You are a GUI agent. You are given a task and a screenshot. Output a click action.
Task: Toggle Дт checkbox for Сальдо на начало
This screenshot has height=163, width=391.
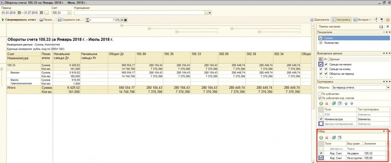coord(321,65)
